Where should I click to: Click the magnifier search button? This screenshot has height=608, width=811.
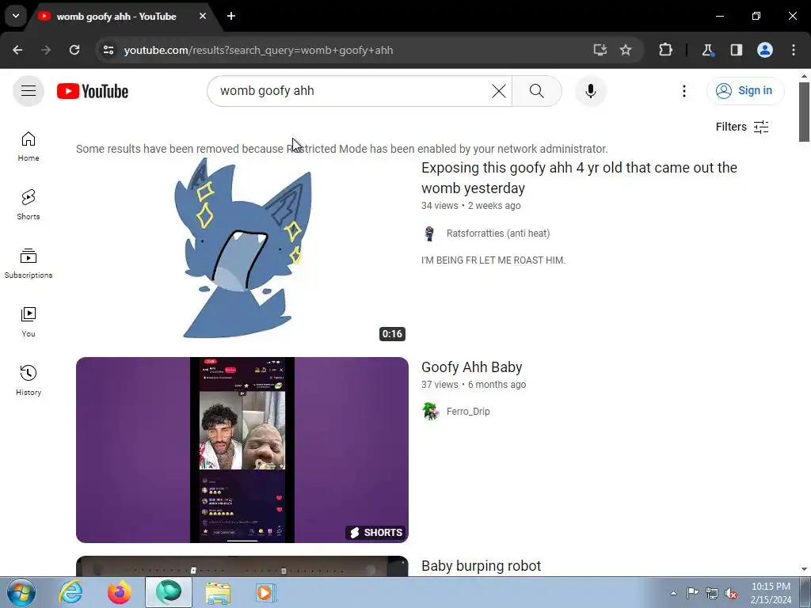point(536,91)
